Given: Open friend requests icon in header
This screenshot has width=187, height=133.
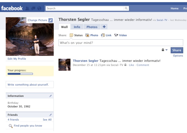Looking at the screenshot, I should pyautogui.click(x=27, y=8).
